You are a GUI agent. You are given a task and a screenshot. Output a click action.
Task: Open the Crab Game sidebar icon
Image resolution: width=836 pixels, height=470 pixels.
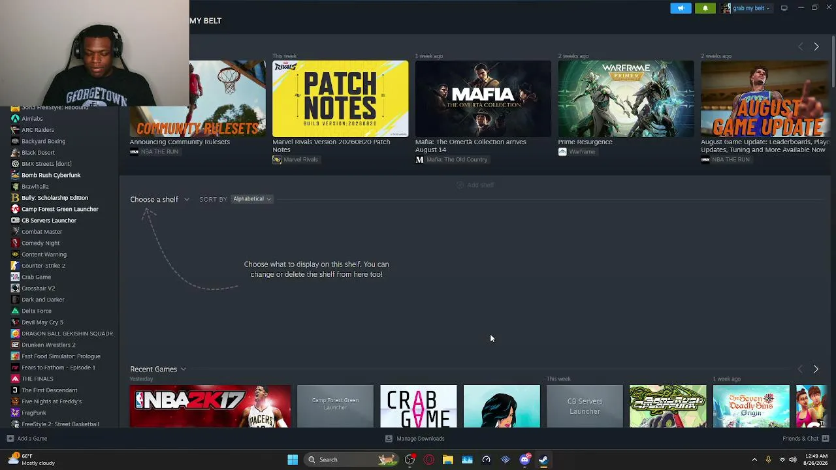tap(15, 277)
